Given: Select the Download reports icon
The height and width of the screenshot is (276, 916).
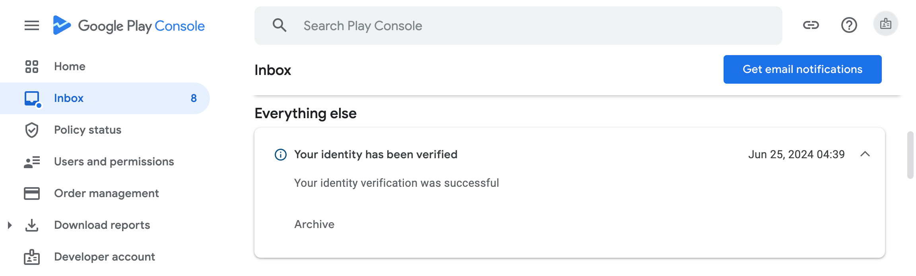Looking at the screenshot, I should click(32, 225).
